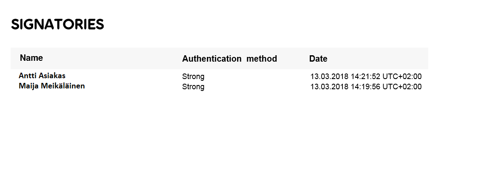Viewport: 486px width, 187px height.
Task: Click the word Authentication in the header
Action: coord(212,59)
